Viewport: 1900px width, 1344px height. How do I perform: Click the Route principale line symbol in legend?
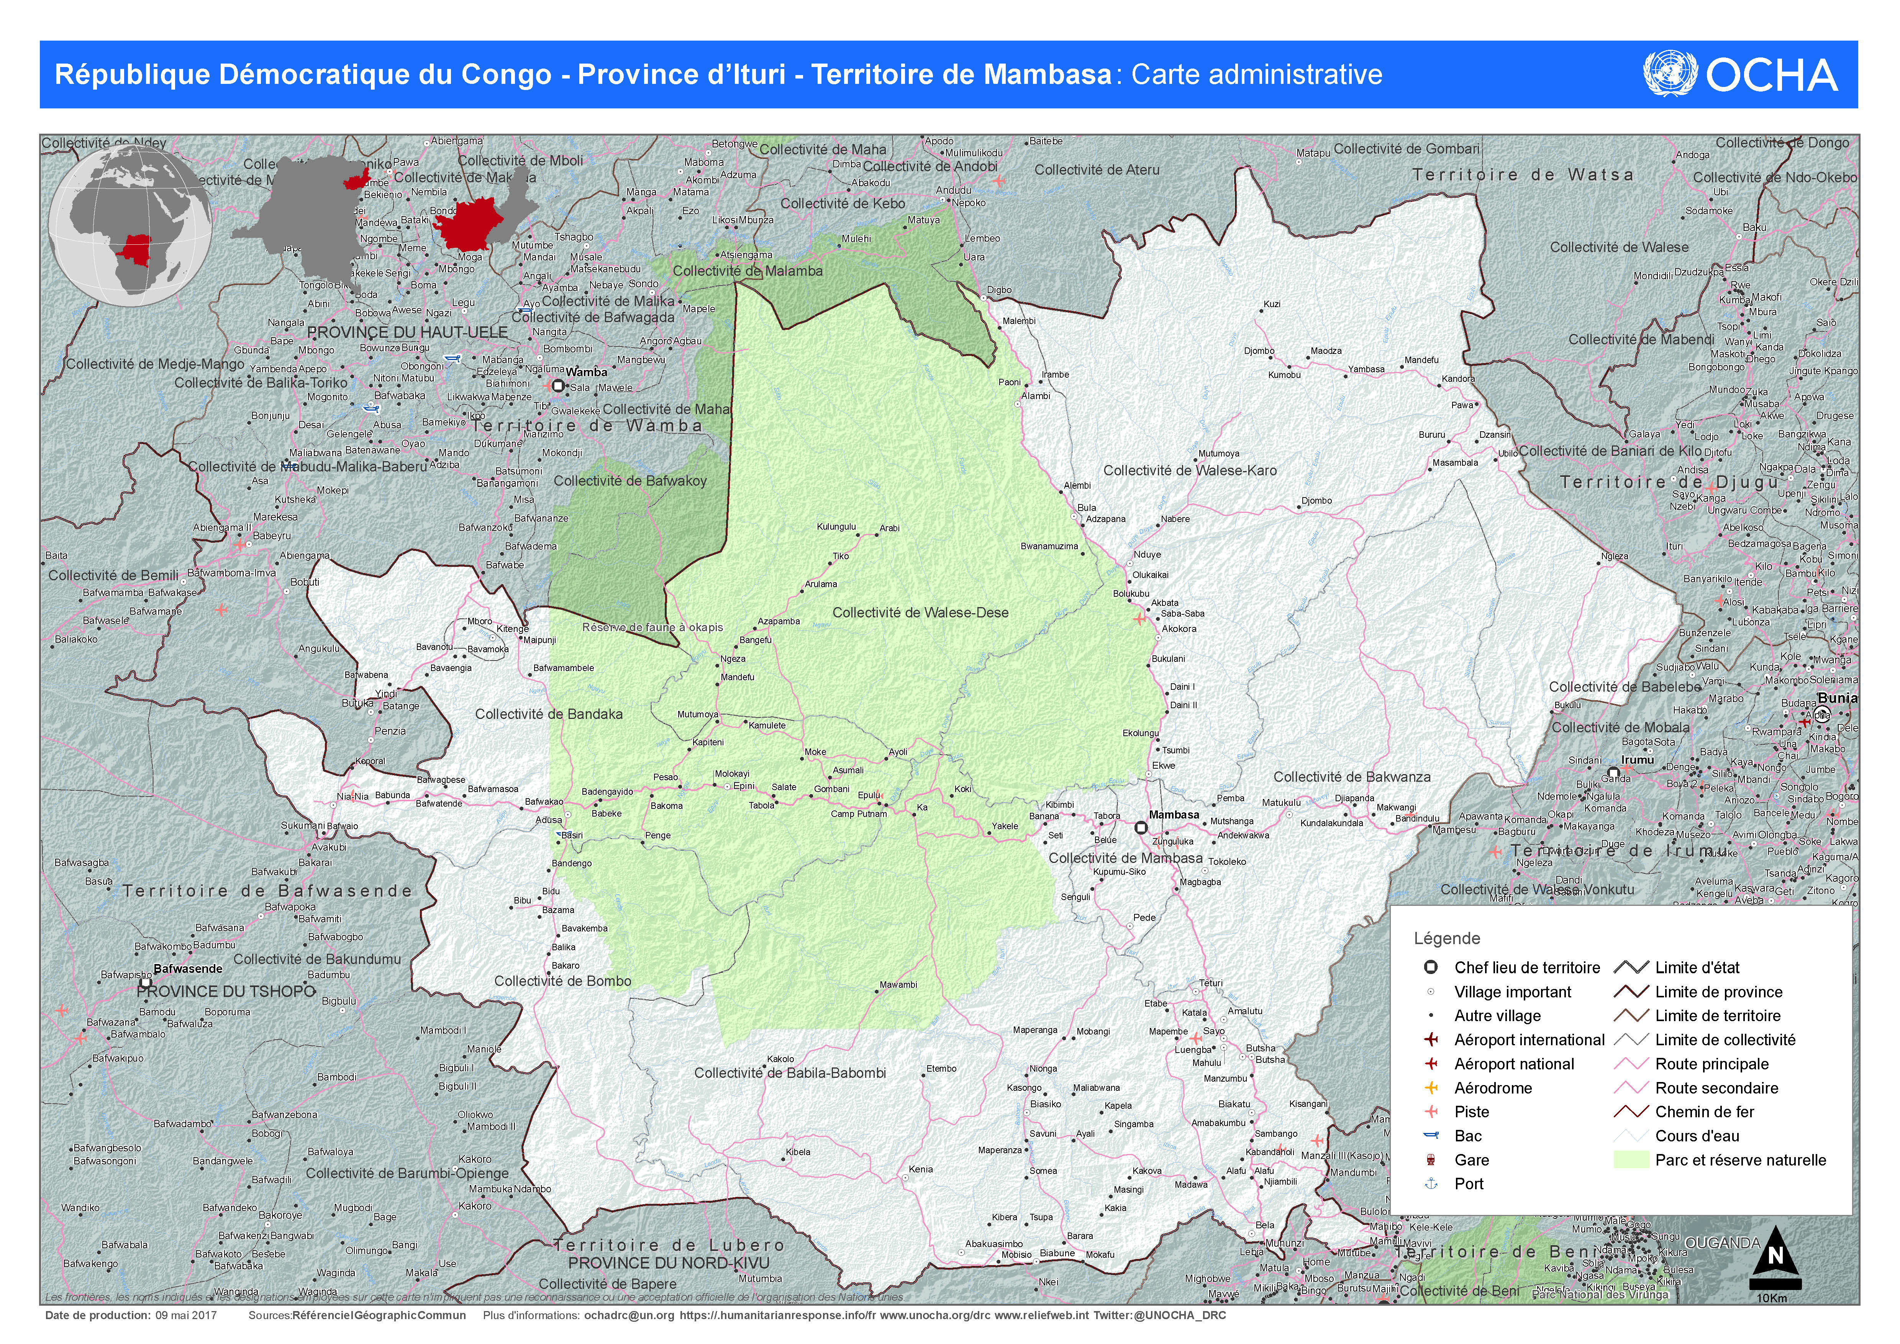coord(1631,1064)
